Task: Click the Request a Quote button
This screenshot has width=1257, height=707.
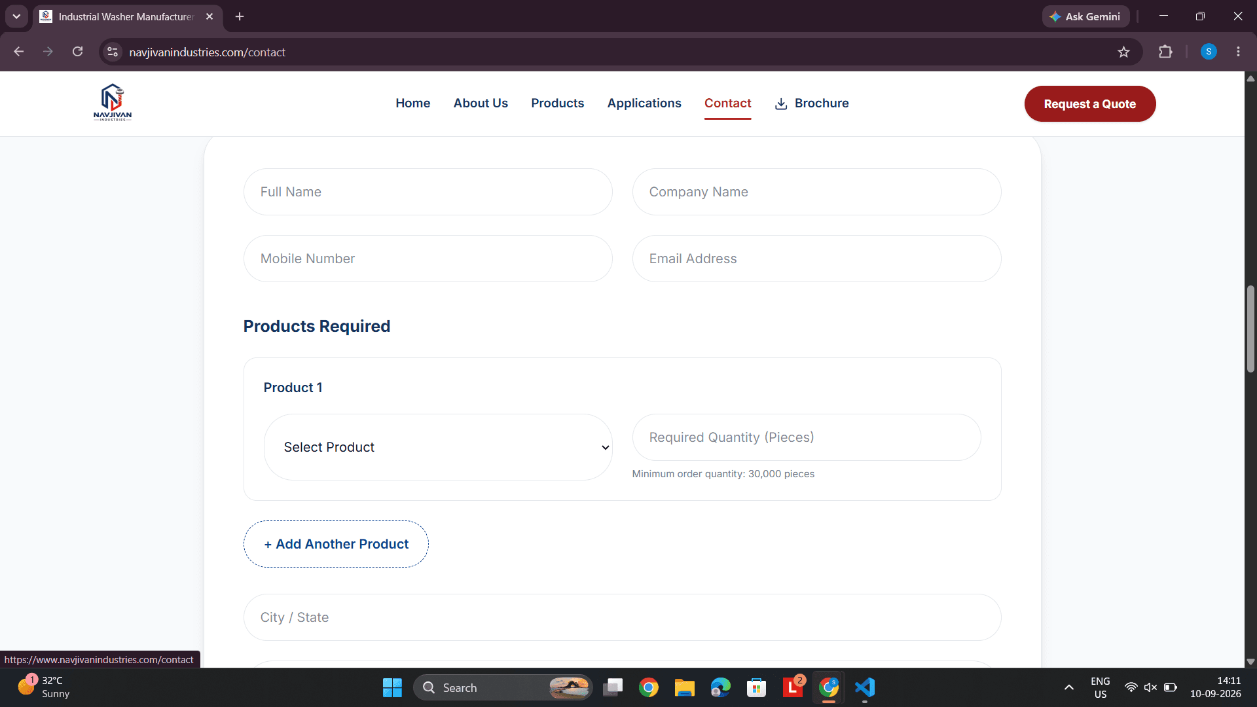Action: 1089,103
